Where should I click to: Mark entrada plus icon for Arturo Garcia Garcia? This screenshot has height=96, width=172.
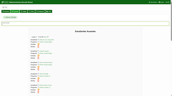pos(38,67)
